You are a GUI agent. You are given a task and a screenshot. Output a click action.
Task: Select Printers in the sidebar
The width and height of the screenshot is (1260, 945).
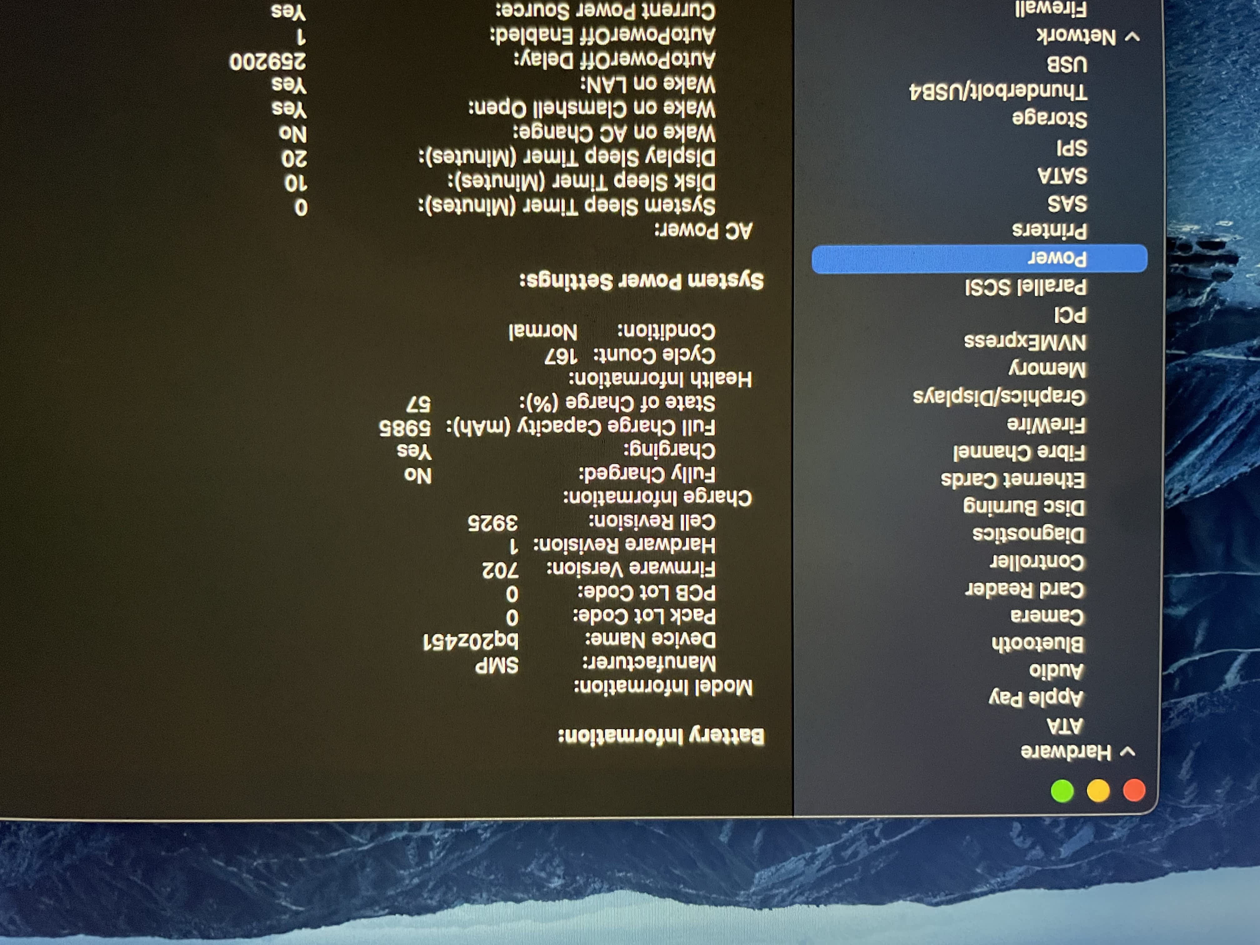(1050, 230)
